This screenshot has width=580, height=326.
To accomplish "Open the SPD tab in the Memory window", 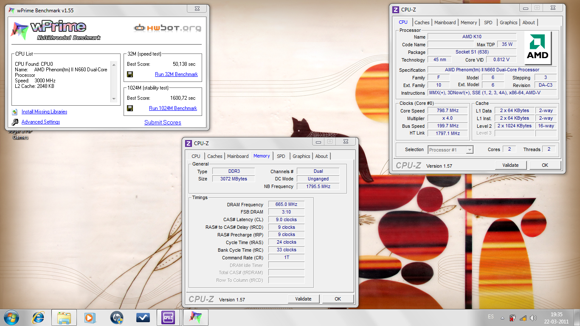I will pos(281,156).
